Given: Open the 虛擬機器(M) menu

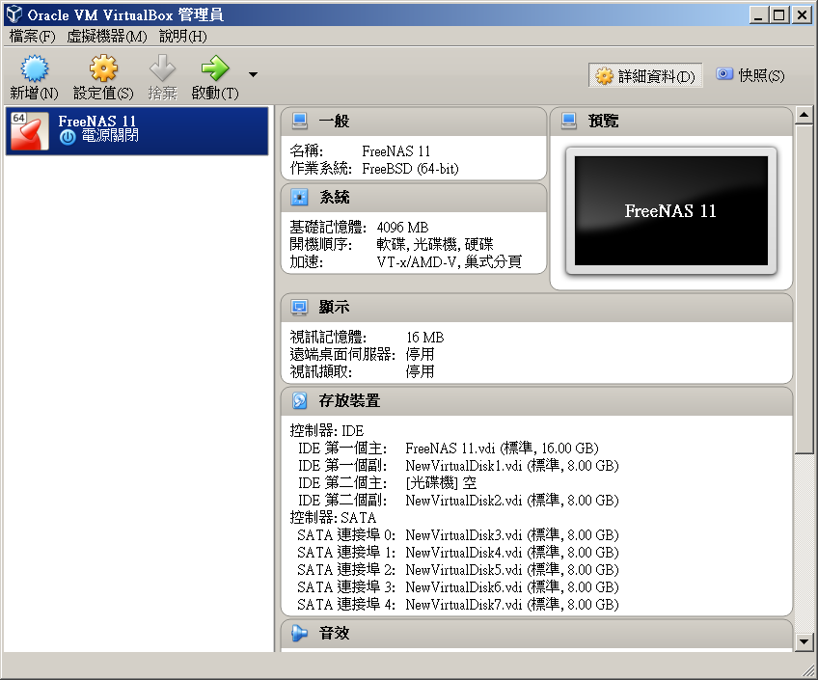Looking at the screenshot, I should tap(106, 36).
